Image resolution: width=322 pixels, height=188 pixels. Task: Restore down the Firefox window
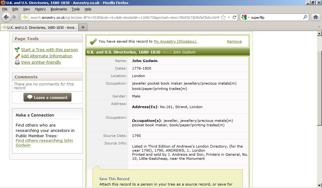point(313,3)
